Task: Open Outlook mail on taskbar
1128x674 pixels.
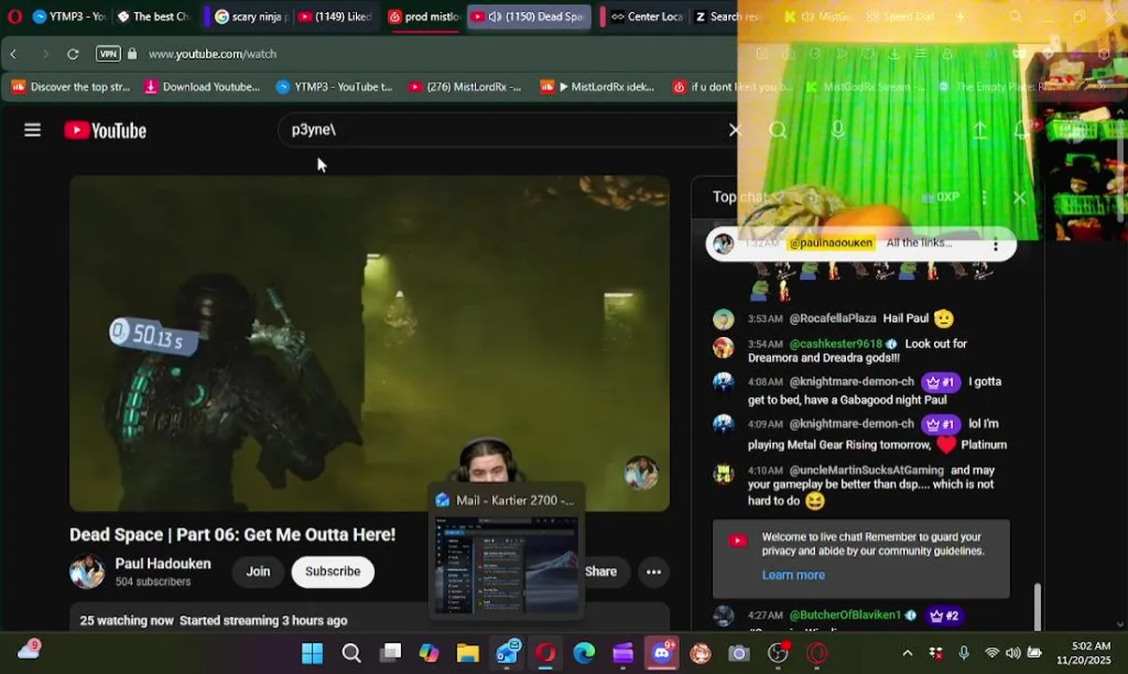Action: click(x=507, y=653)
